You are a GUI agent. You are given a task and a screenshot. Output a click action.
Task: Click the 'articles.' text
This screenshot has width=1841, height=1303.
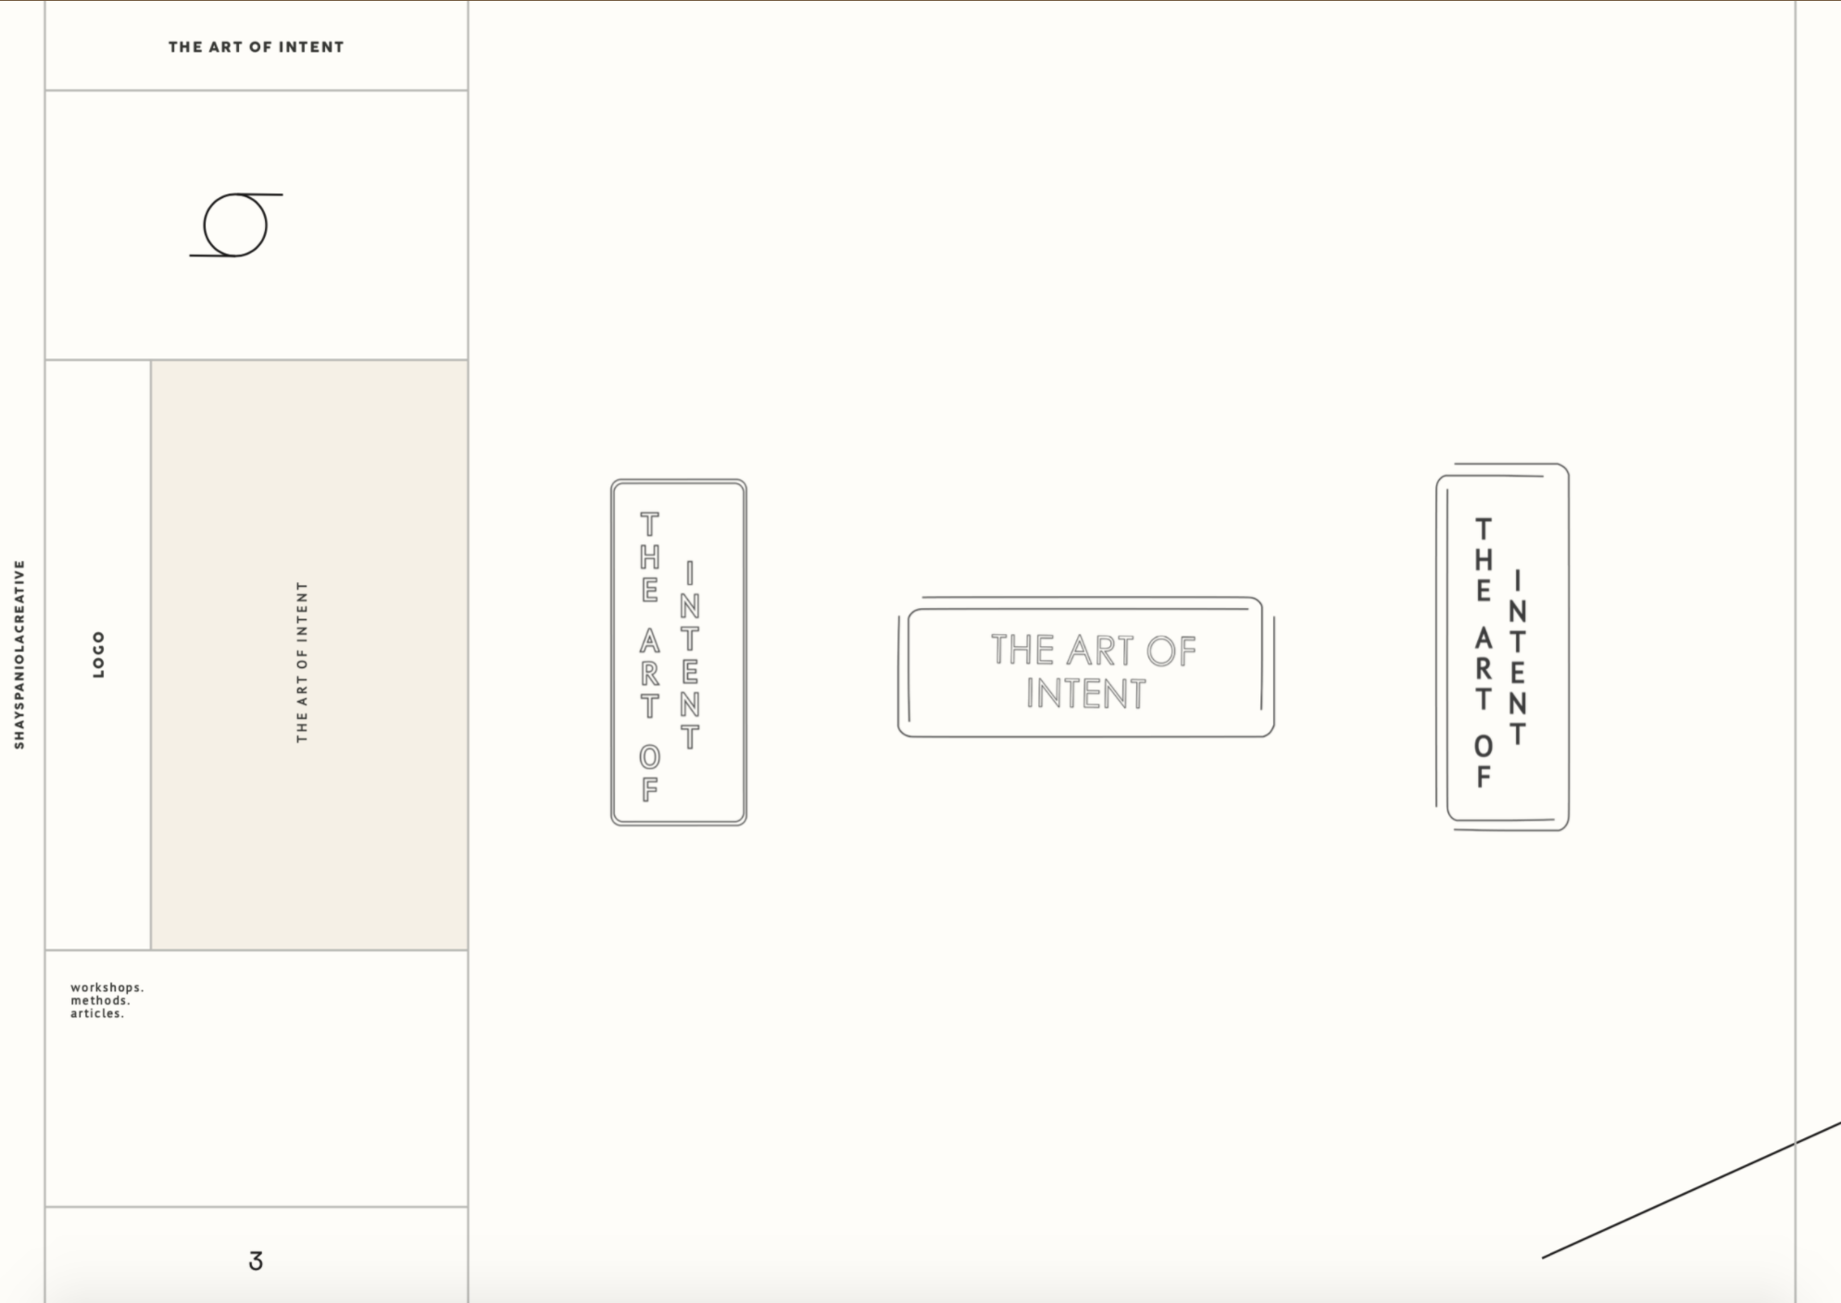click(x=97, y=1013)
